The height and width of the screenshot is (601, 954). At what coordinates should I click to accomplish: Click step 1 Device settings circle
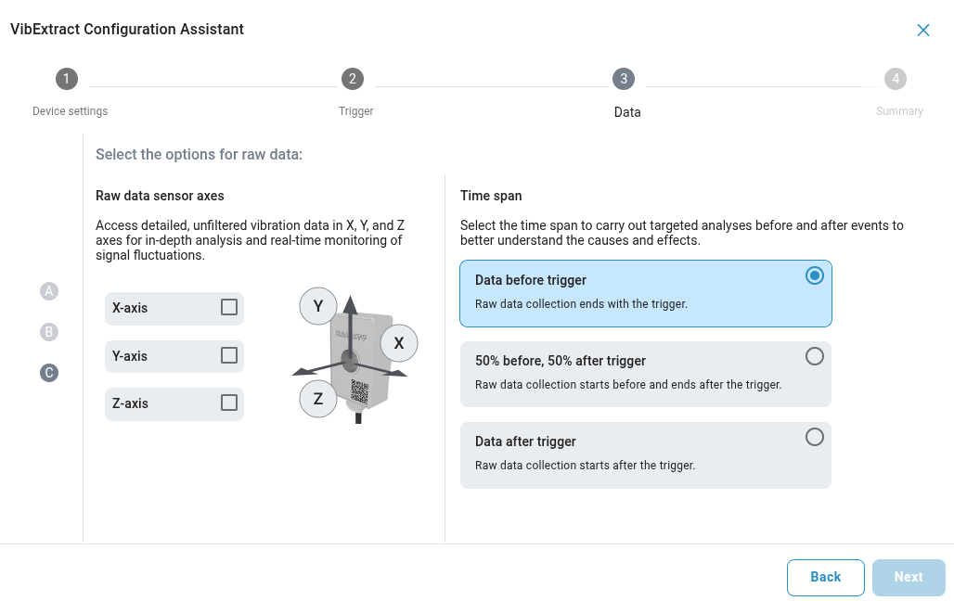[66, 79]
